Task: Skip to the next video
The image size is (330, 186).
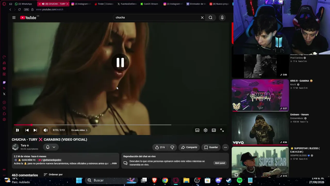Action: tap(35, 130)
